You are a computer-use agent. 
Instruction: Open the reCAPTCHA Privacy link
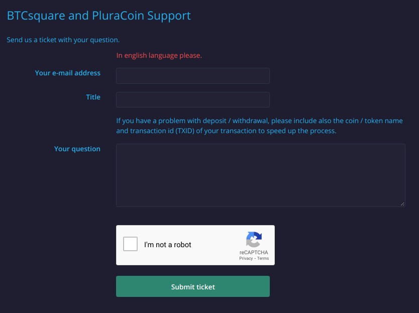tap(246, 258)
